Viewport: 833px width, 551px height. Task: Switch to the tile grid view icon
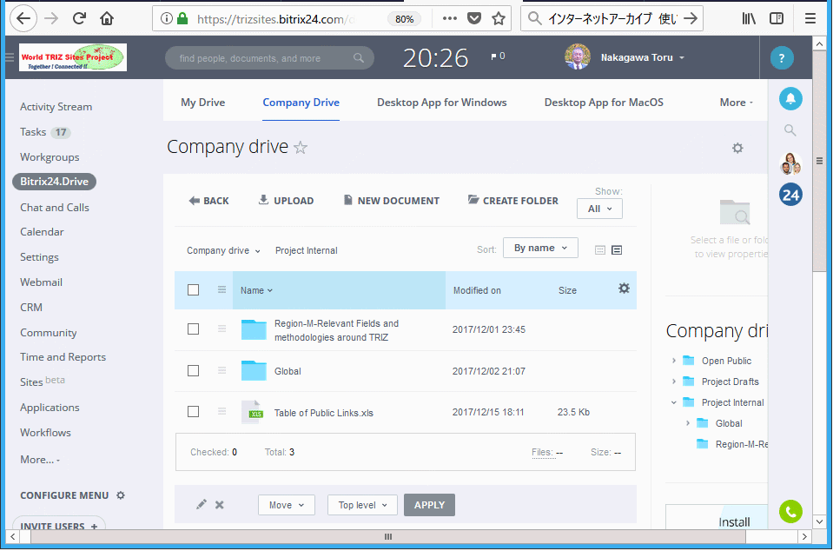coord(600,249)
